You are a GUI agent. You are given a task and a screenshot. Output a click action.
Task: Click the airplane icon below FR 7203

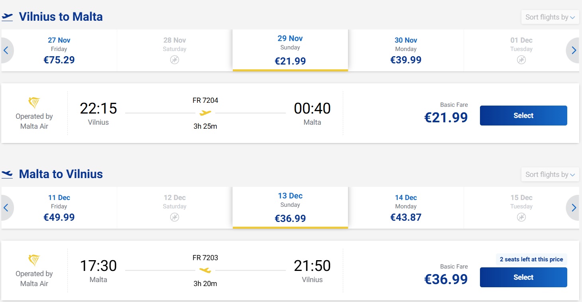point(205,271)
